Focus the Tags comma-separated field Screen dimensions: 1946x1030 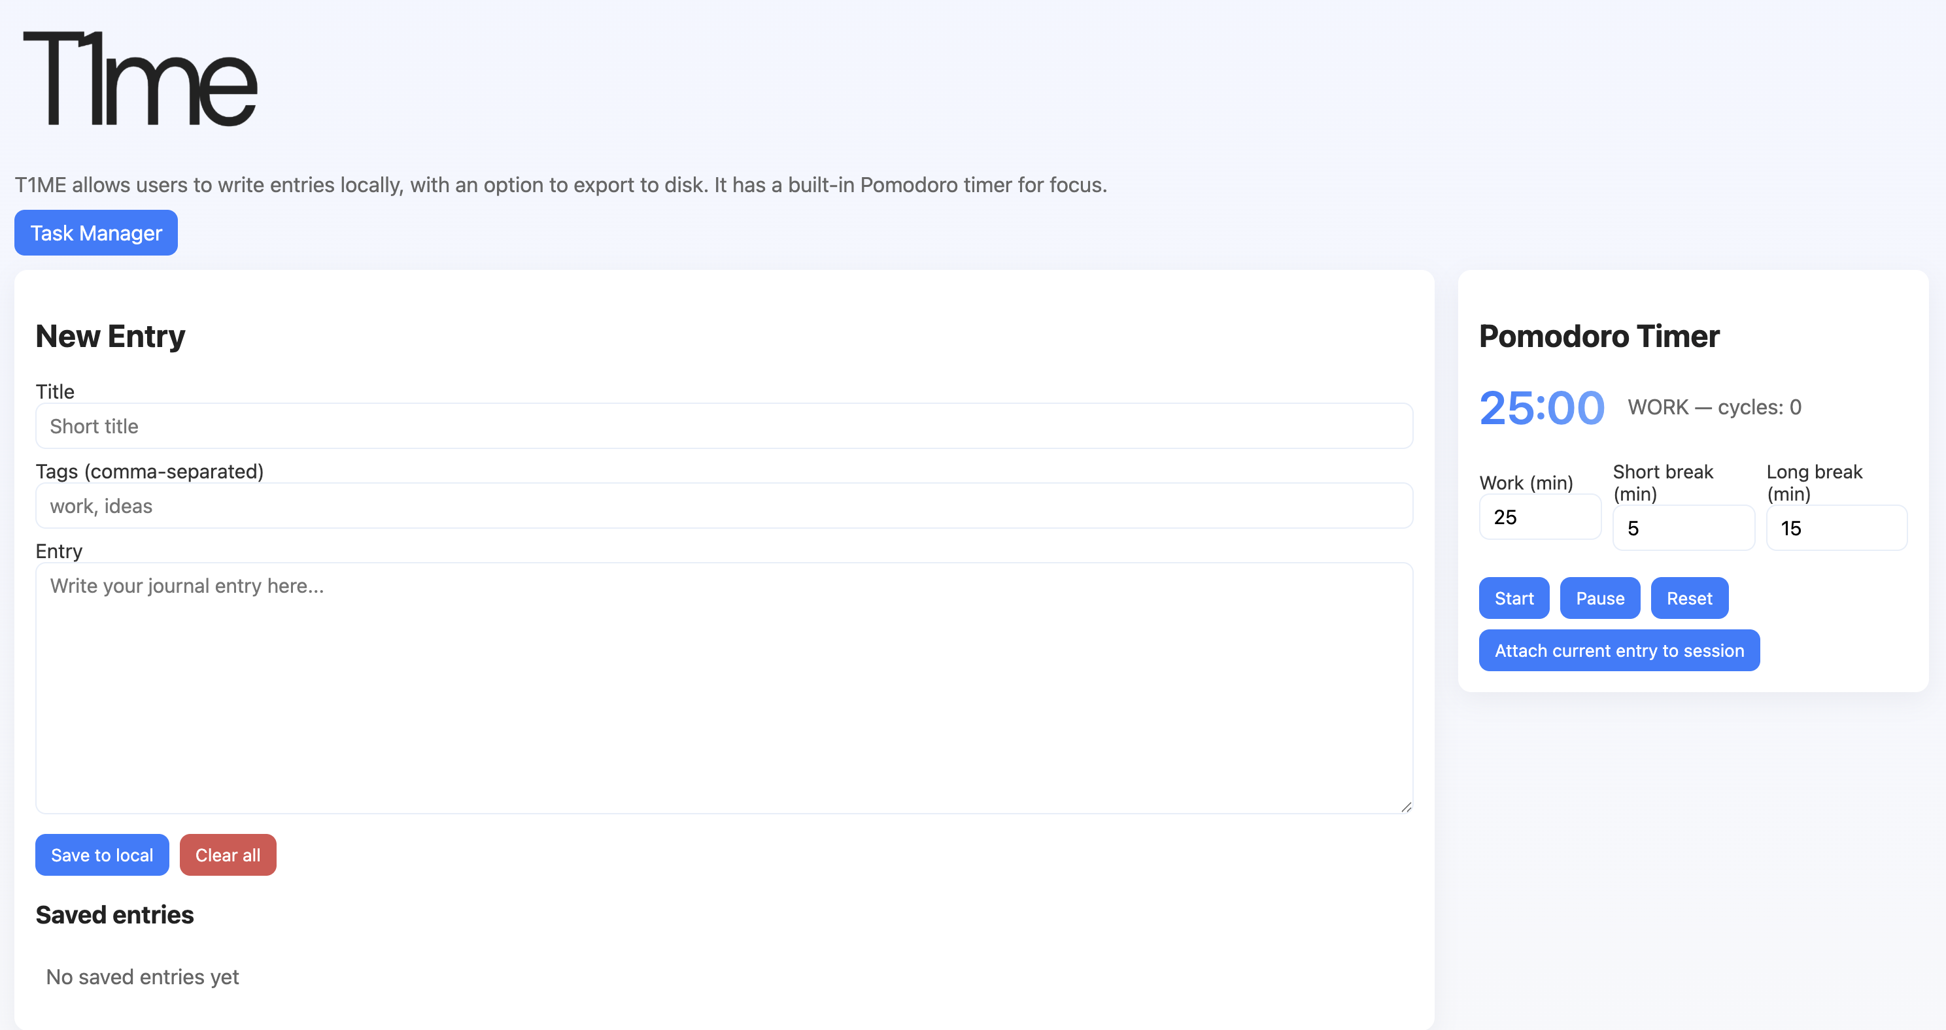pos(723,505)
